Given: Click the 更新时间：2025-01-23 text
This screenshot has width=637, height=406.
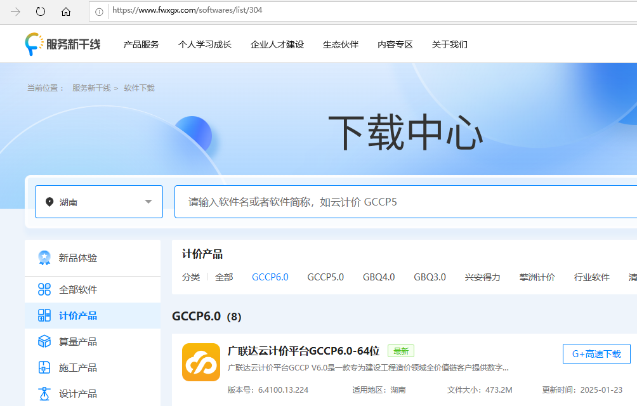Looking at the screenshot, I should click(582, 390).
